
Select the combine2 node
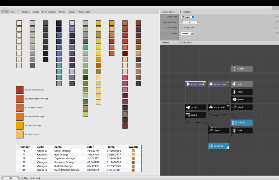click(219, 146)
